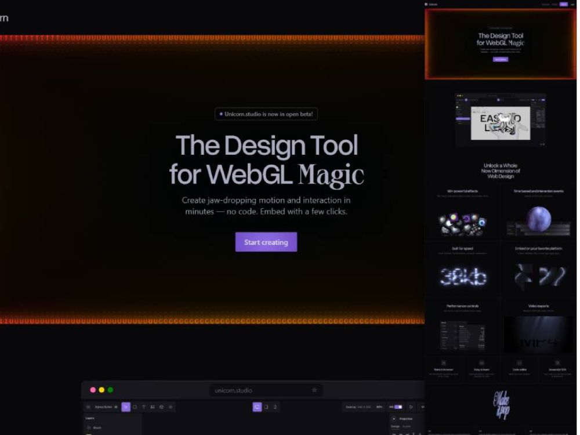
Task: Click the pink window dot
Action: tap(93, 390)
